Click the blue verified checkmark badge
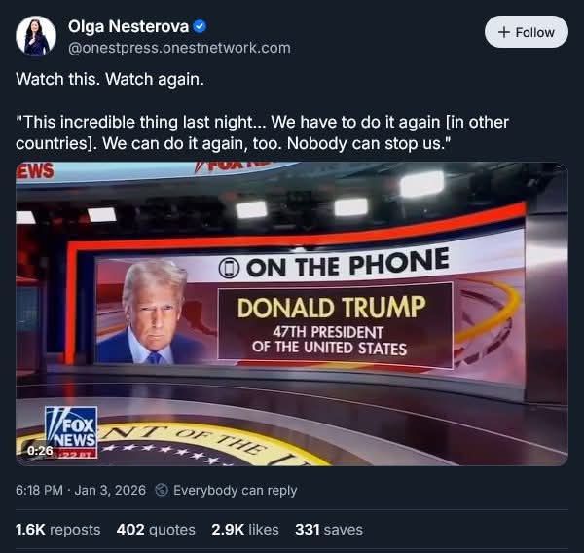 (x=199, y=27)
